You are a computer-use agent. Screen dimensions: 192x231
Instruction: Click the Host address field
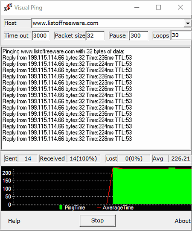pos(108,23)
